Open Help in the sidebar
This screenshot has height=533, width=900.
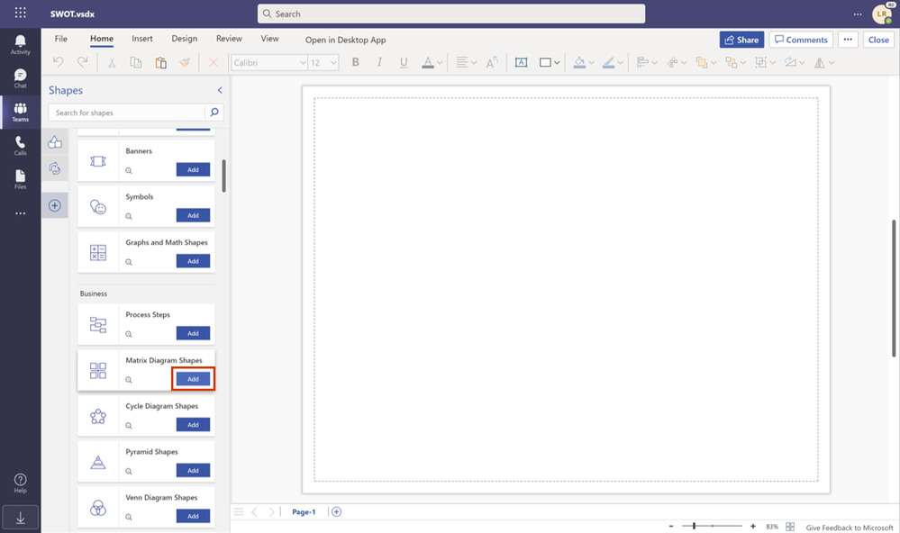click(x=20, y=483)
